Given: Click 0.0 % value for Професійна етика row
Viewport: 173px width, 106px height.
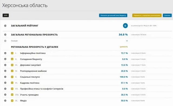Looking at the screenshot, I should [x=125, y=89].
